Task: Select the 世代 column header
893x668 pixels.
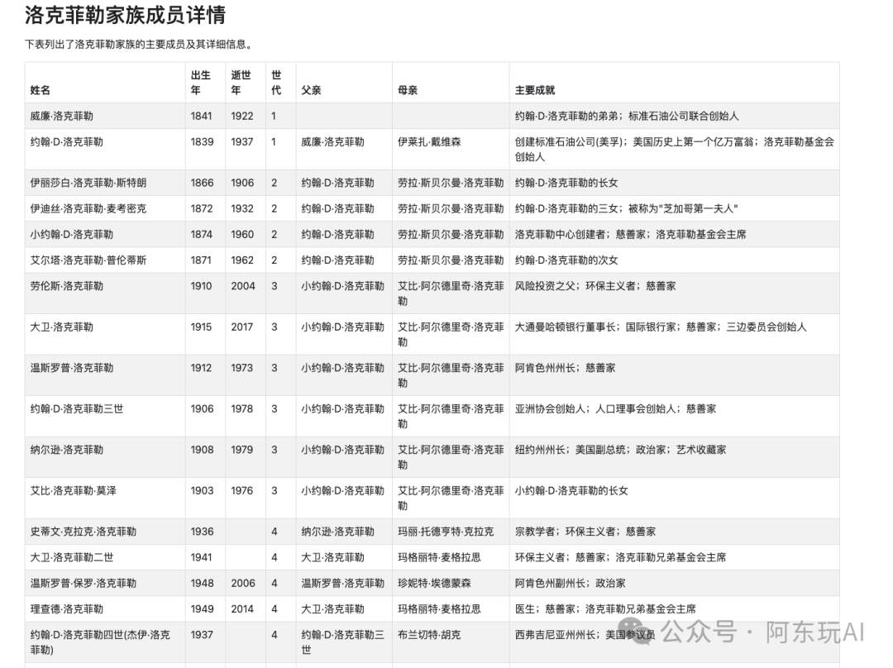Action: point(276,82)
